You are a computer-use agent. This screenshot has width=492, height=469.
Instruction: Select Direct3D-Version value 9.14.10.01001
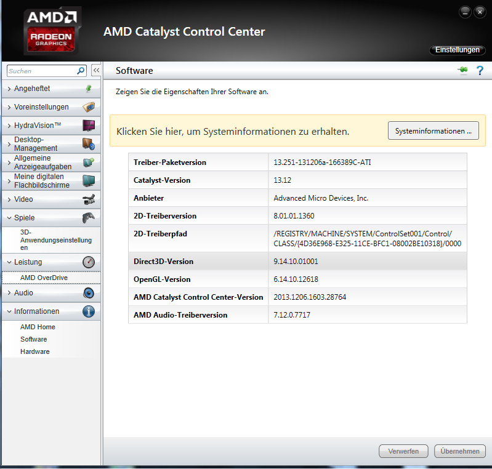point(296,262)
